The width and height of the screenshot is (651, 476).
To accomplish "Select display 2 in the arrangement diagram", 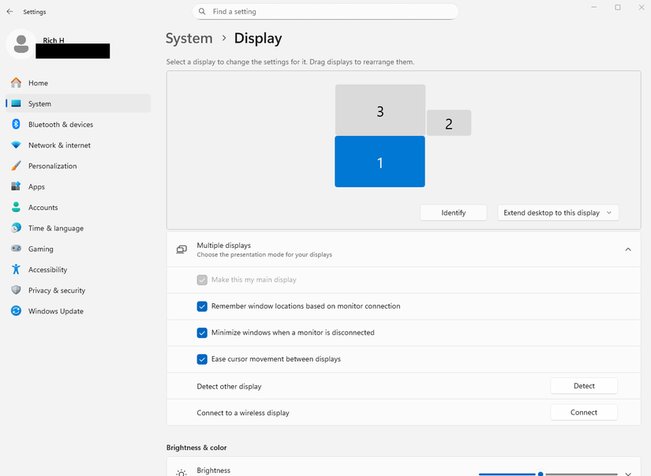I will 448,123.
